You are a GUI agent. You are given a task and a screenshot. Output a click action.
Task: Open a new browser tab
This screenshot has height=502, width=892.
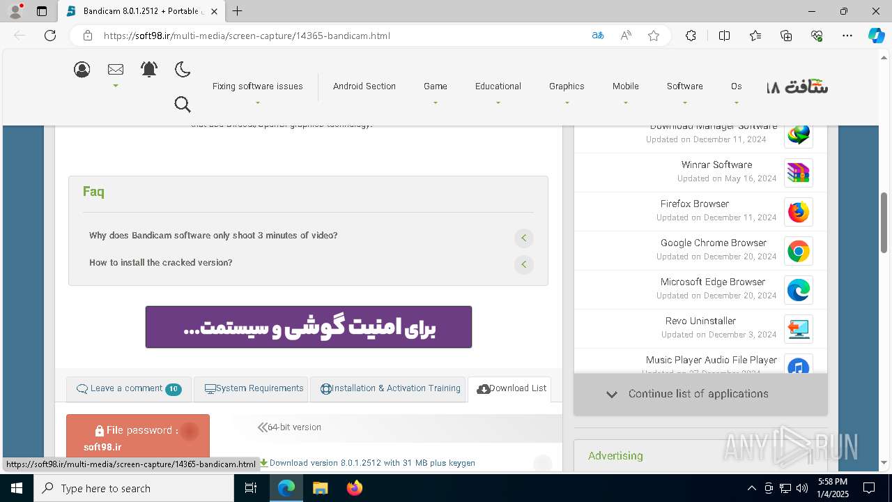coord(238,11)
